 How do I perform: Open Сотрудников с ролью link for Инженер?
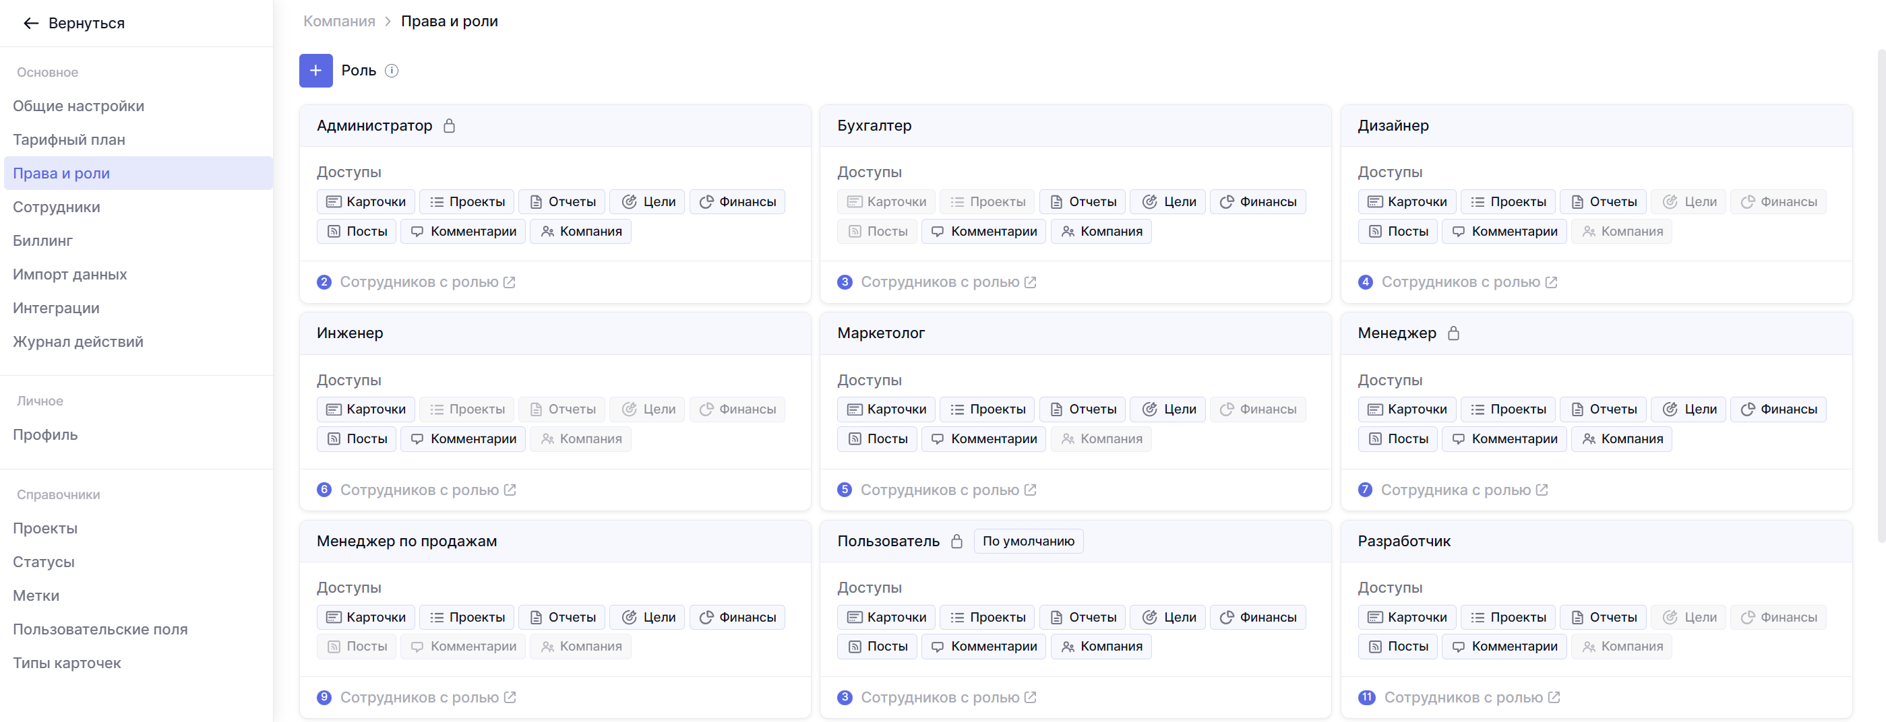(x=419, y=490)
